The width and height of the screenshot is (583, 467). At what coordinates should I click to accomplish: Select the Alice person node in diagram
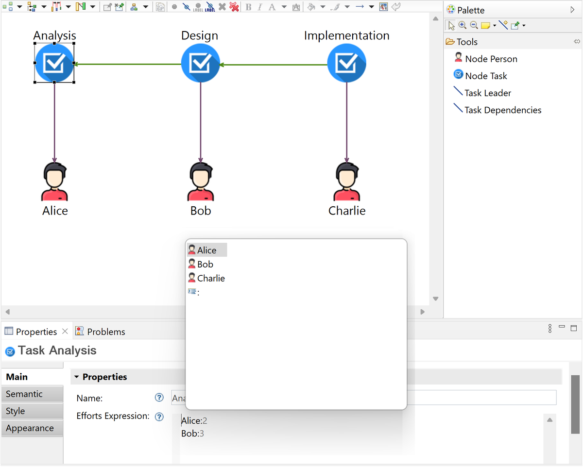(54, 182)
